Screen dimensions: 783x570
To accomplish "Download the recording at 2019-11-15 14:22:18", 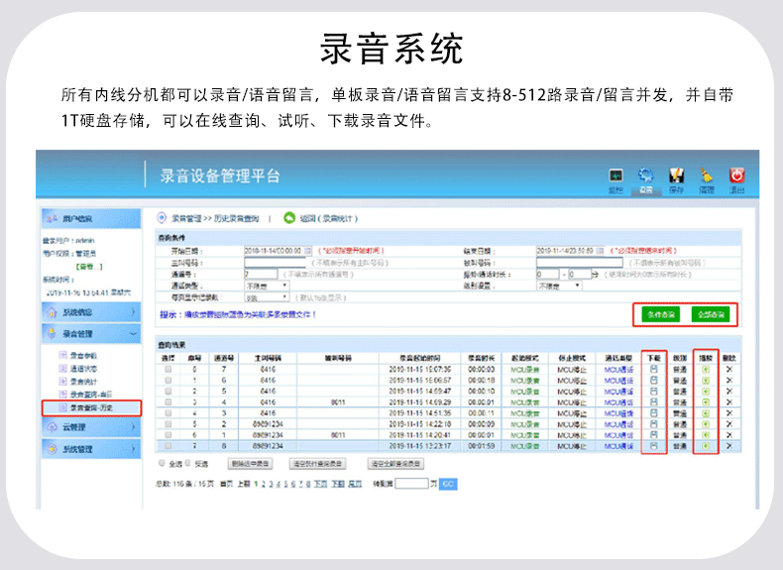I will click(x=654, y=424).
